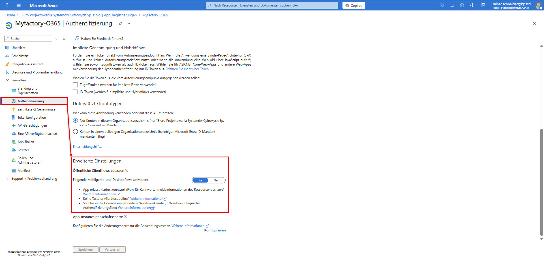Focus the sidebar Suche field
This screenshot has height=258, width=544.
[x=28, y=39]
